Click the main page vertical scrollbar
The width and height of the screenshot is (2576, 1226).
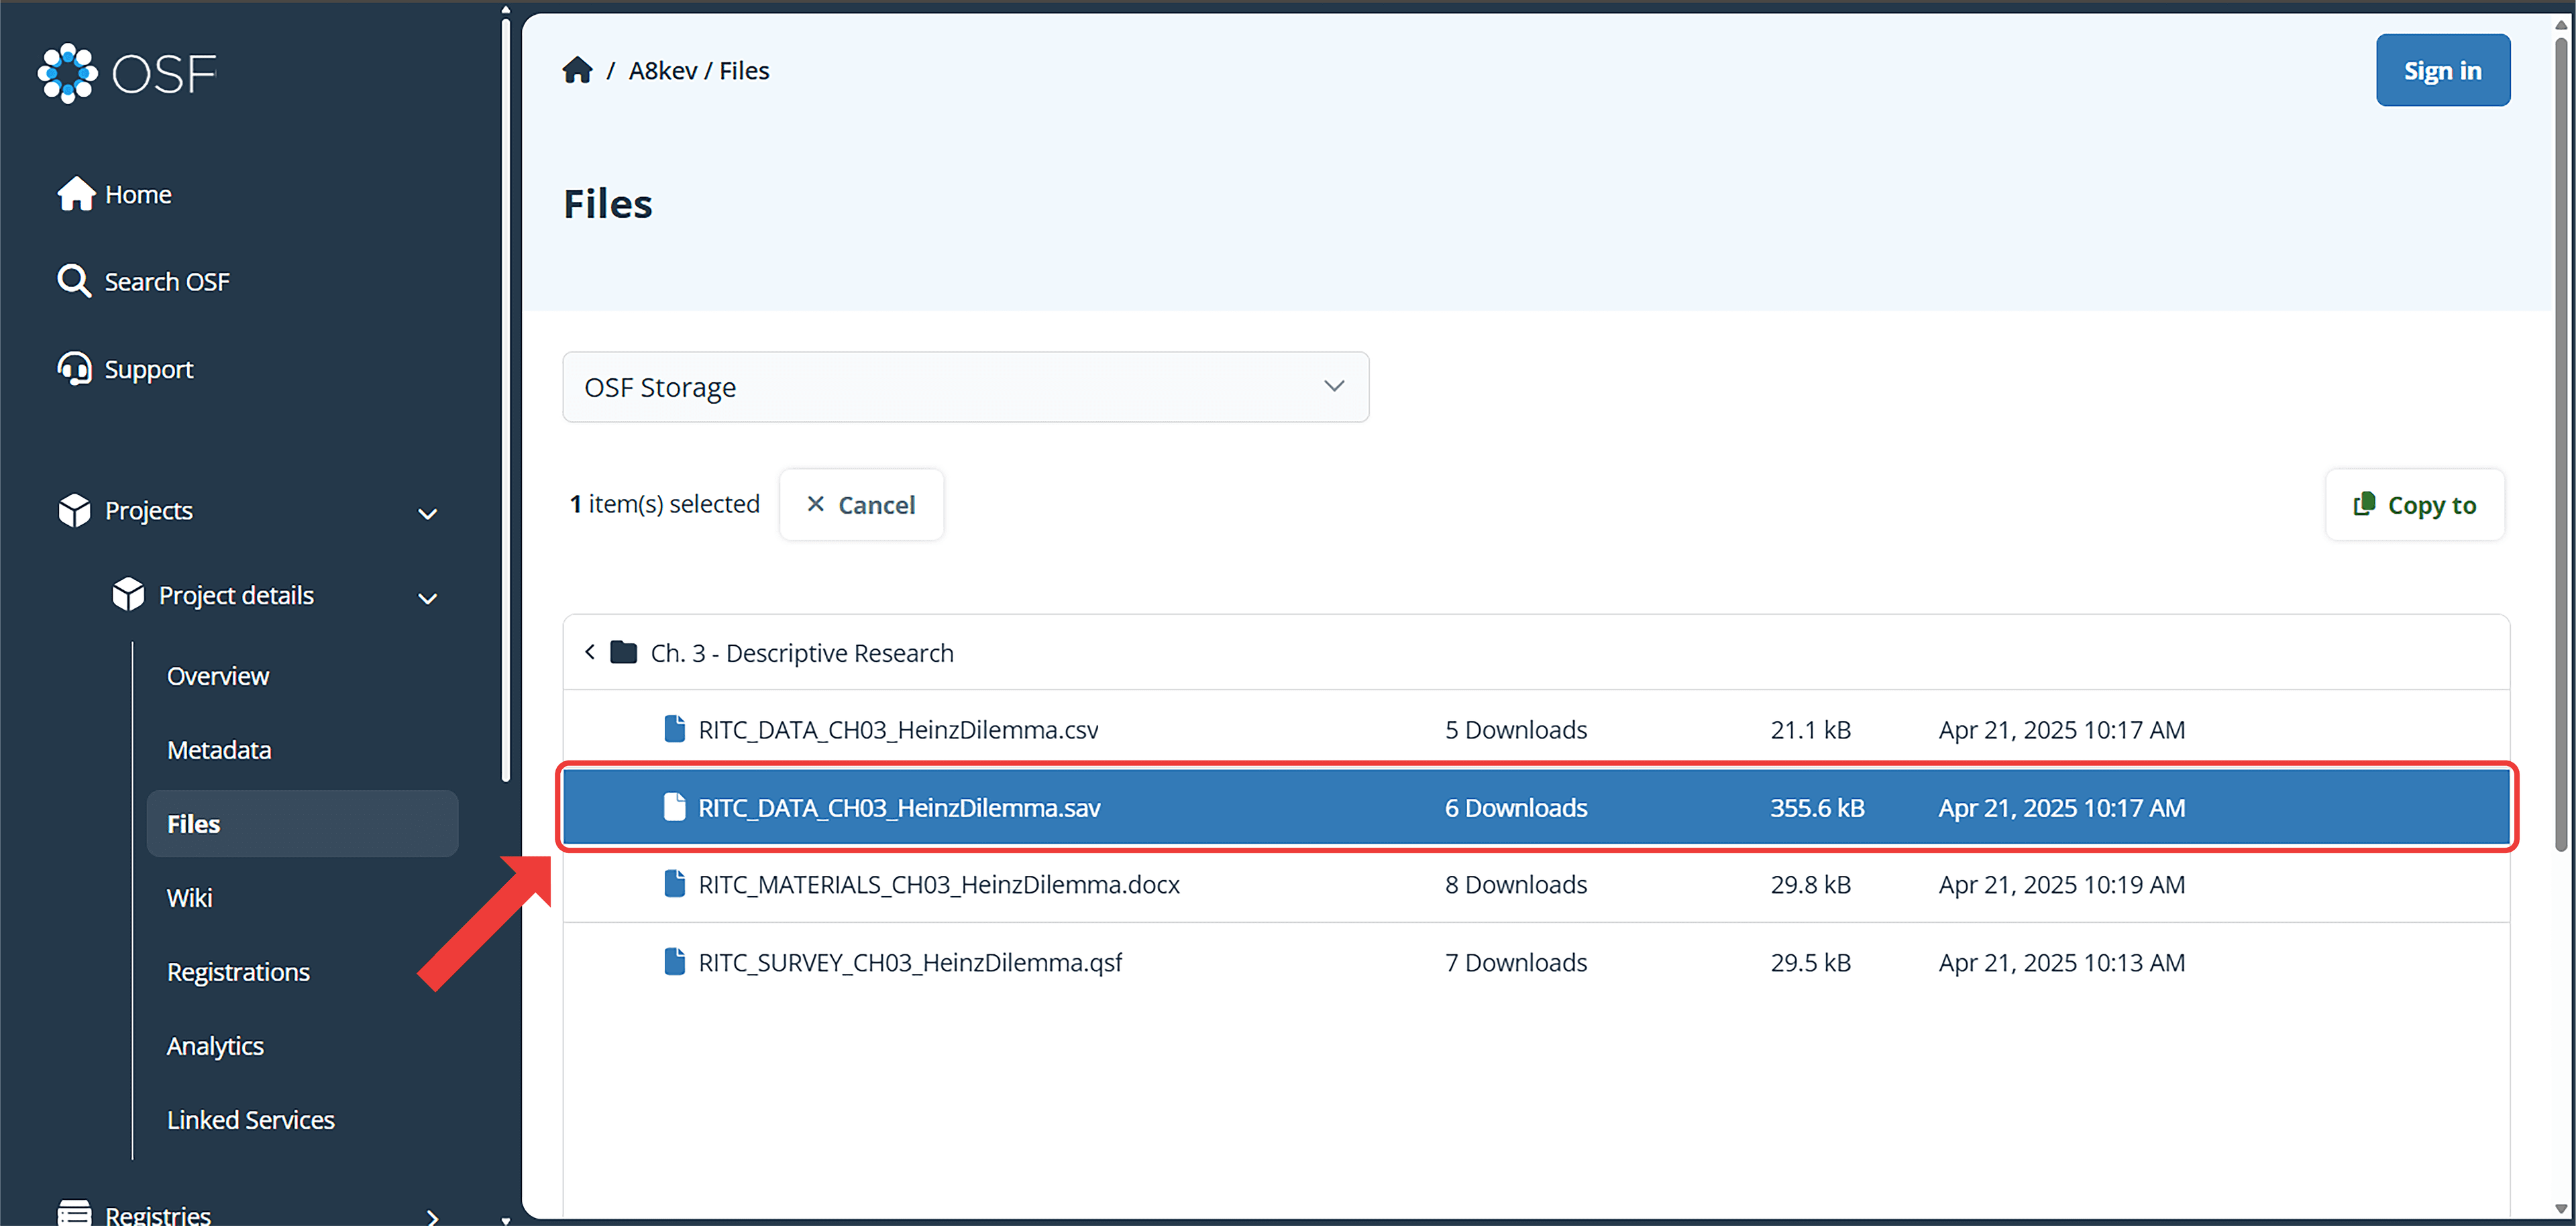pos(2560,445)
